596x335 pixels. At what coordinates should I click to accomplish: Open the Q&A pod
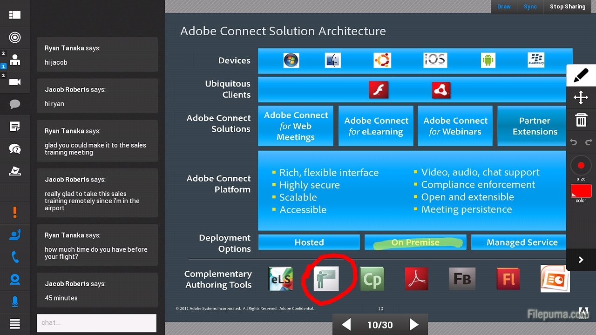tap(15, 149)
